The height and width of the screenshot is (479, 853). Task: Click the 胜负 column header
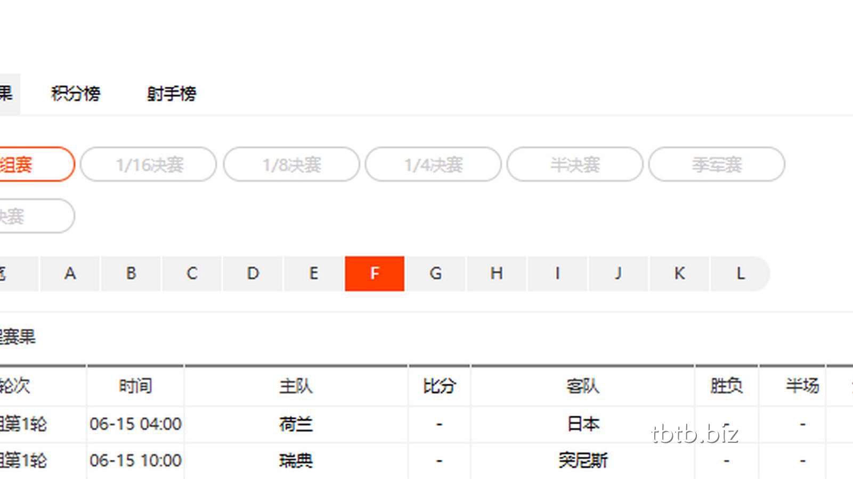[x=726, y=386]
